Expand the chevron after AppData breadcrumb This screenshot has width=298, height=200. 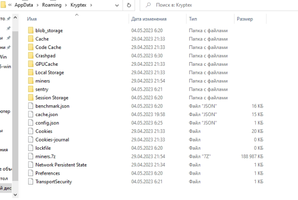click(38, 5)
